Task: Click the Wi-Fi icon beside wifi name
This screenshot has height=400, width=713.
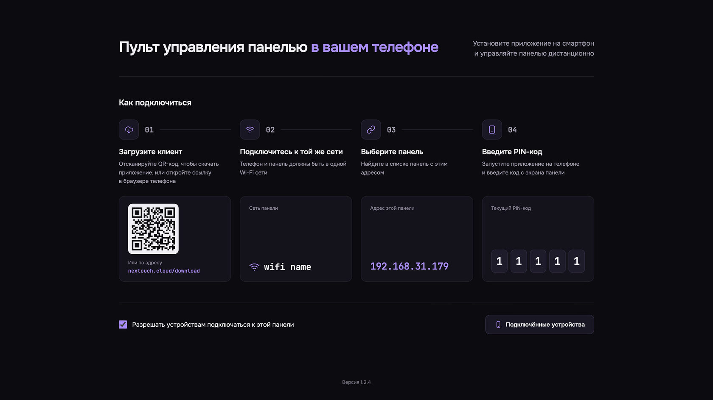Action: tap(254, 267)
